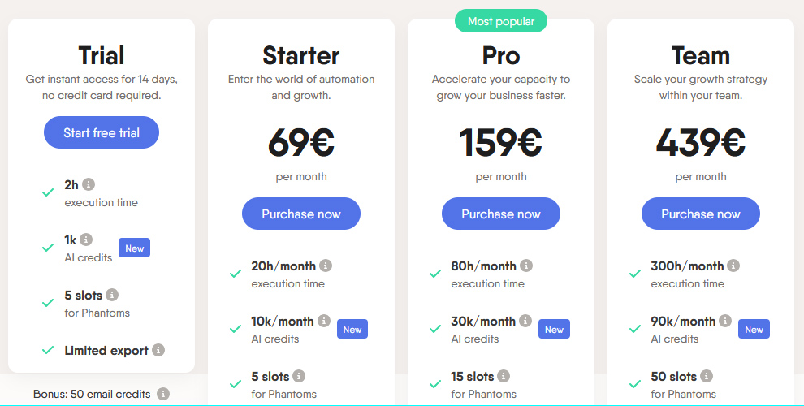804x406 pixels.
Task: Open info icon next to Starter 20h/month
Action: tap(326, 266)
